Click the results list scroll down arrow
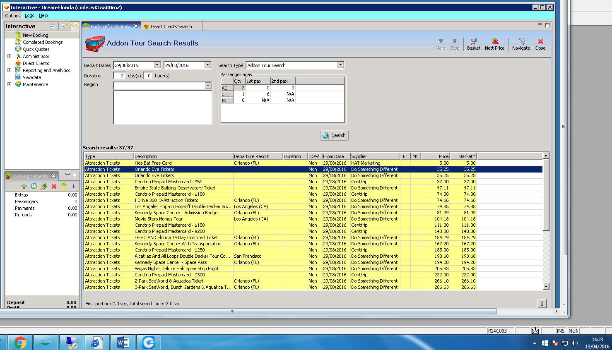Viewport: 612px width, 350px height. click(x=546, y=287)
